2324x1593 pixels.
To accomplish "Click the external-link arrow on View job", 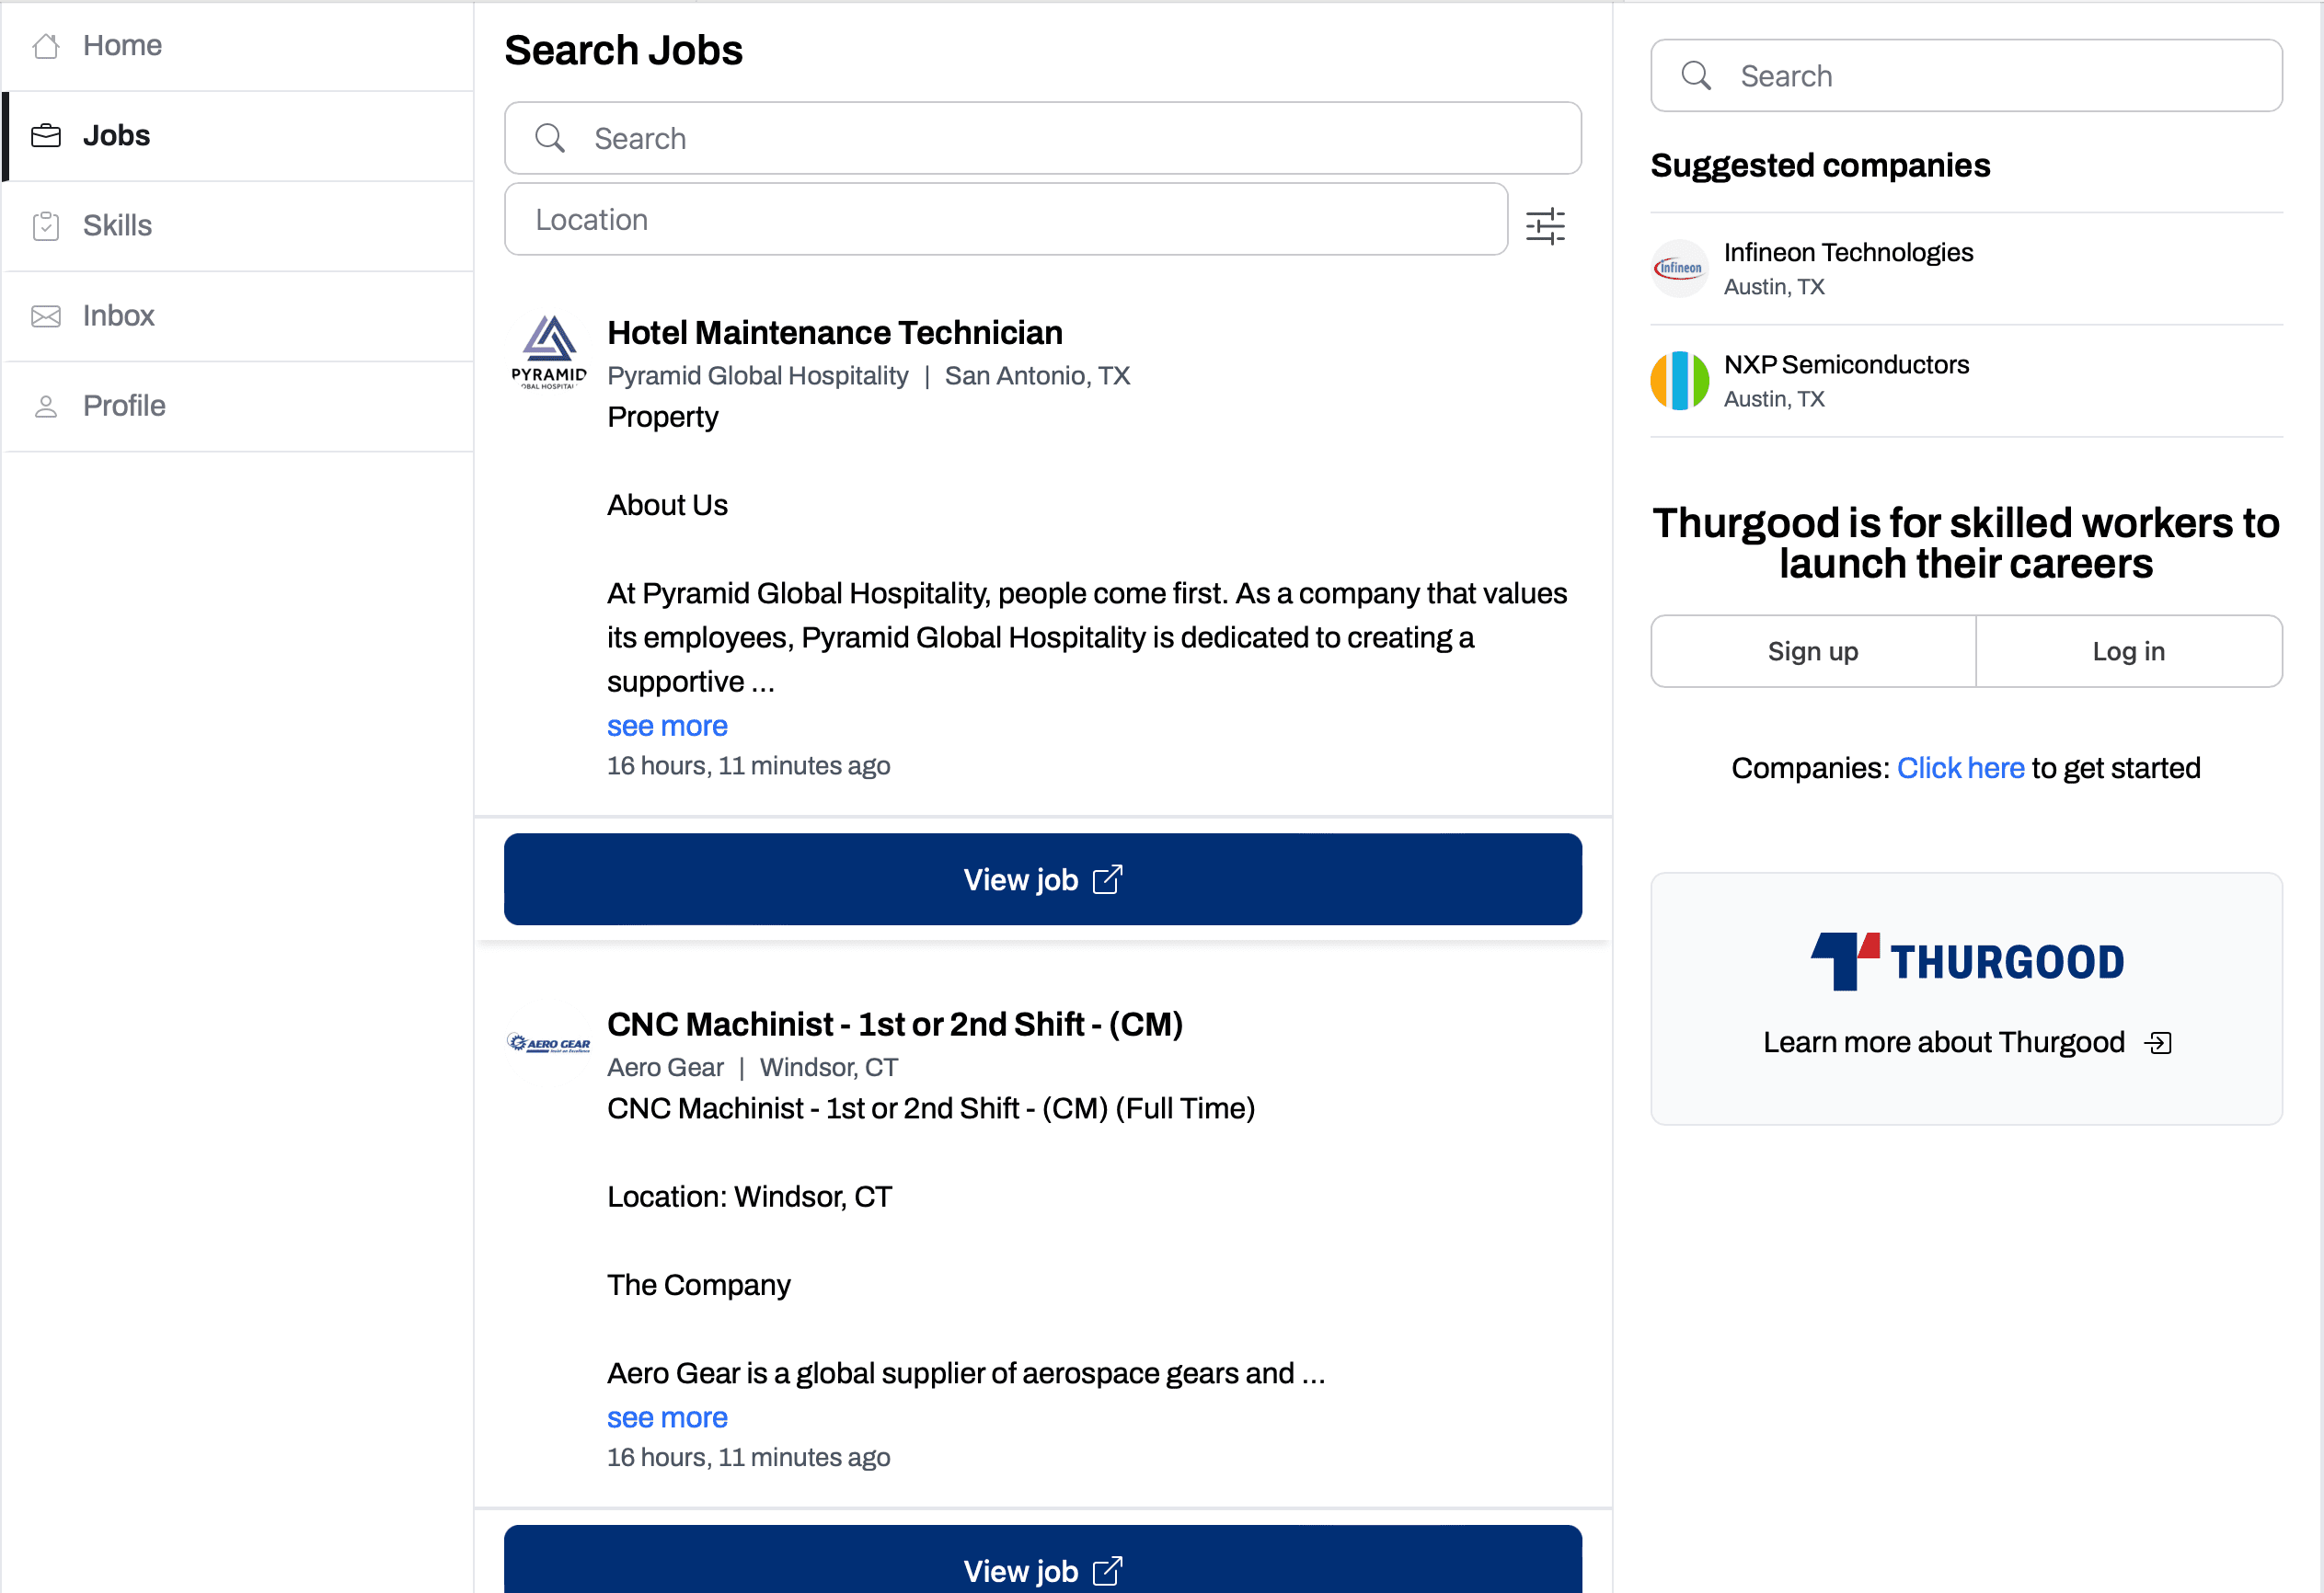I will 1109,879.
